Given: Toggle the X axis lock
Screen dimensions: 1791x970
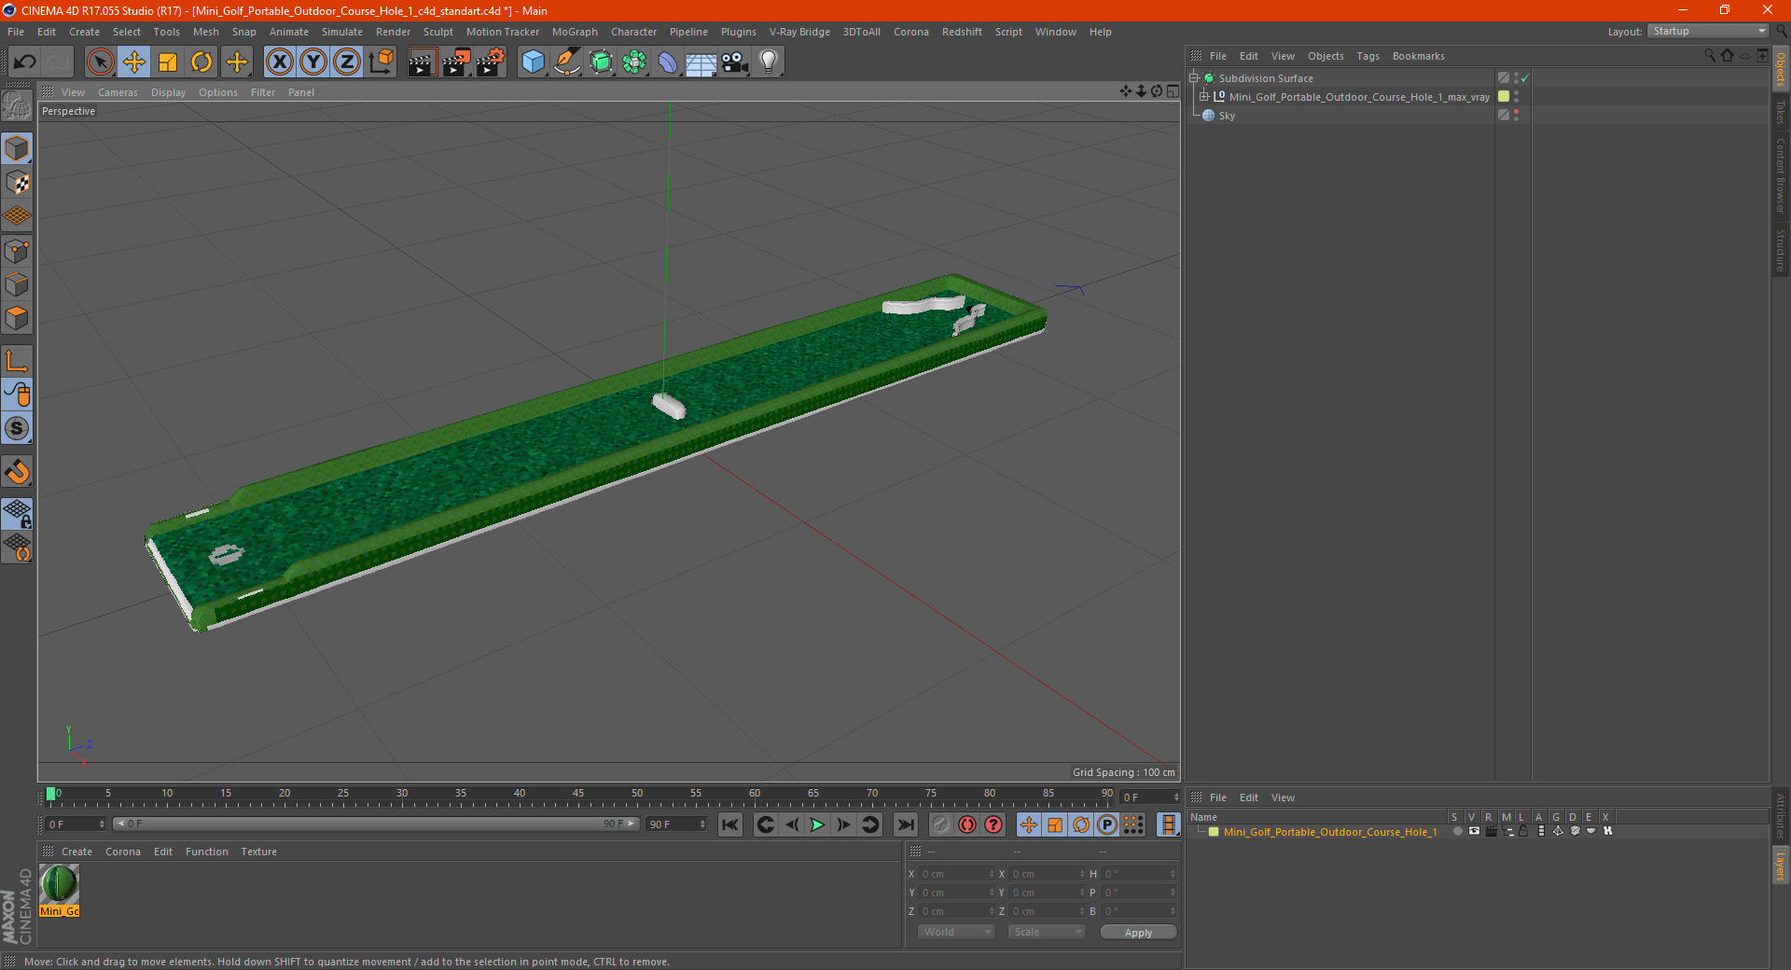Looking at the screenshot, I should tap(279, 62).
